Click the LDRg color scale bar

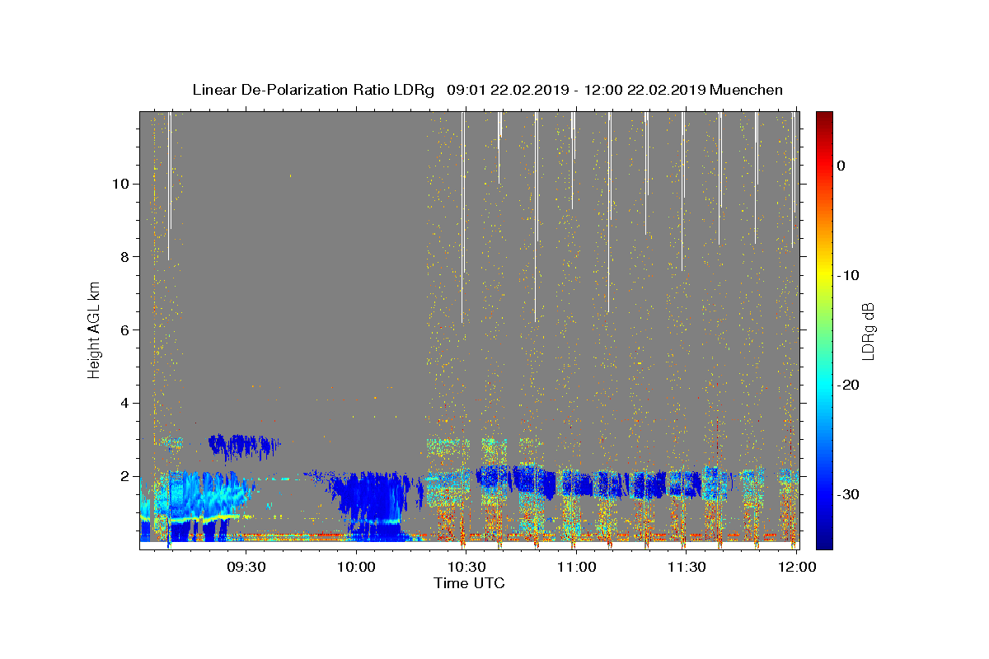(824, 330)
